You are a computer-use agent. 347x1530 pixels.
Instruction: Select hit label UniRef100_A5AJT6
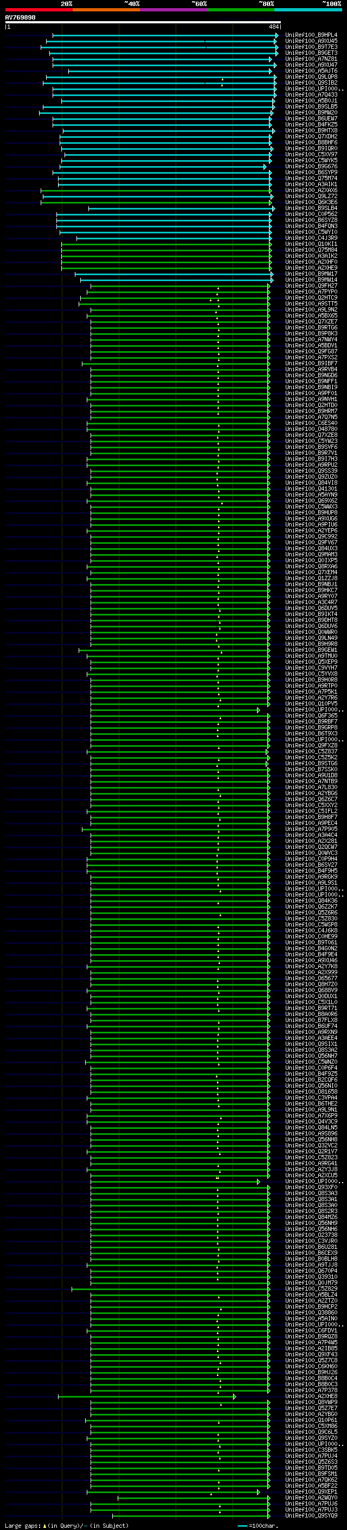click(x=311, y=71)
